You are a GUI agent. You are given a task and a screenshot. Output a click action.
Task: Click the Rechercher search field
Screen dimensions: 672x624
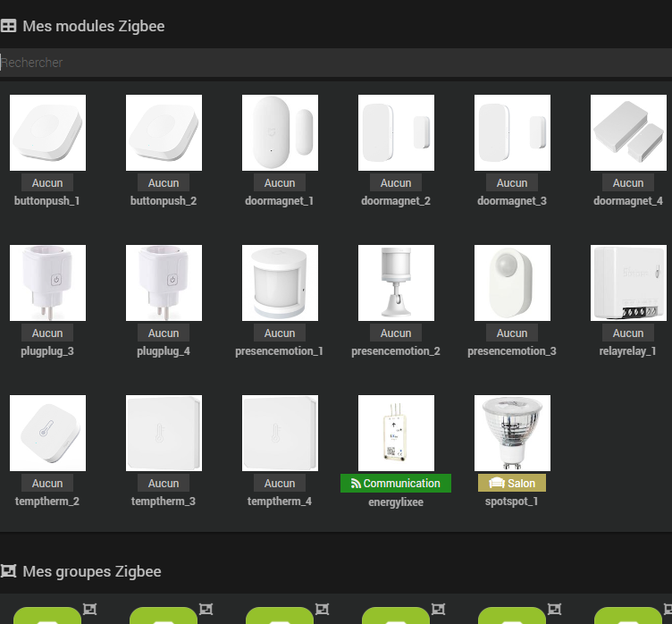point(335,63)
